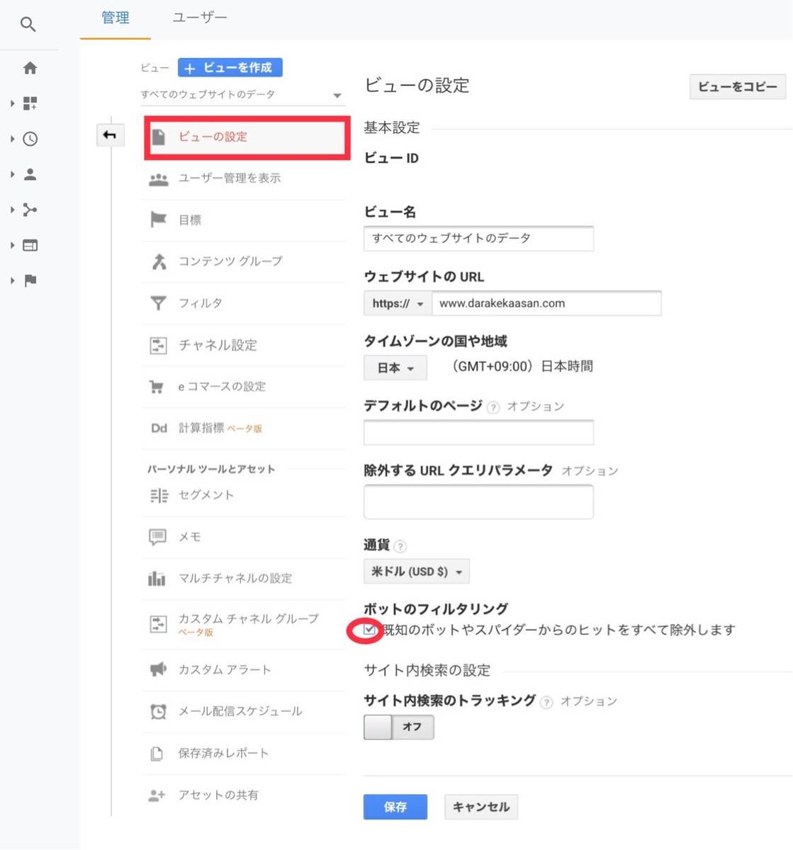Click the ビューを作成 button
793x850 pixels.
tap(230, 67)
